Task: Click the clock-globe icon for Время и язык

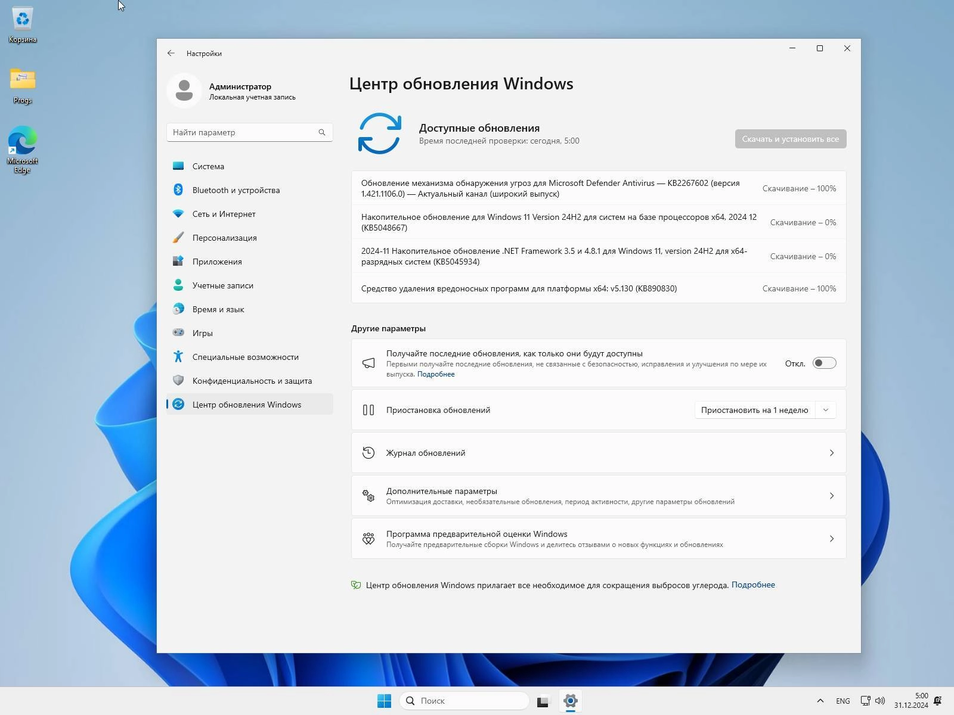Action: [x=178, y=309]
